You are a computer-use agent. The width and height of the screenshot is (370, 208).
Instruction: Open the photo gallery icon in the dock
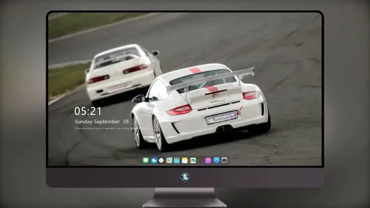click(x=193, y=161)
